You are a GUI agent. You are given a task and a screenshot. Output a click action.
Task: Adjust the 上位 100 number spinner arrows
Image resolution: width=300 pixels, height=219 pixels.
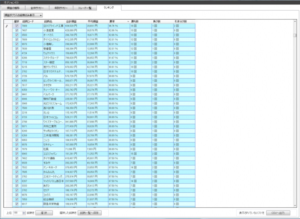(24, 213)
